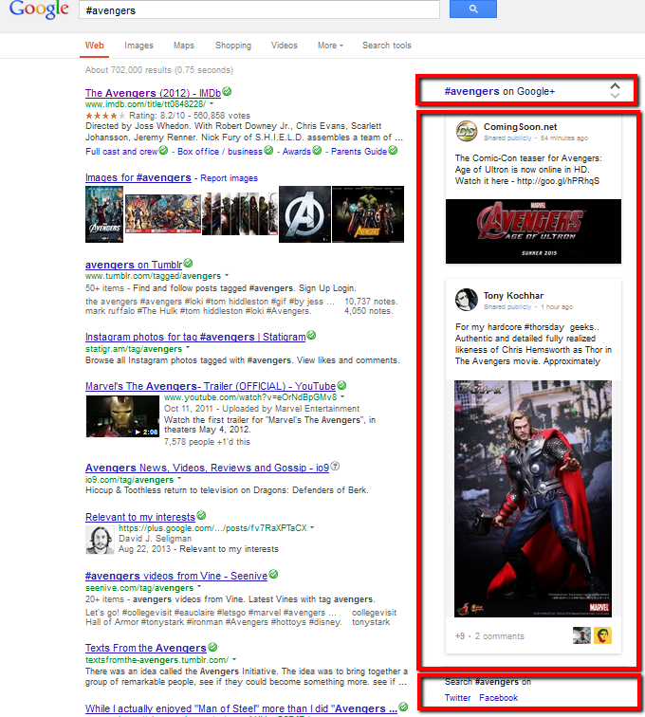Screen dimensions: 645x717
Task: Click Avengers Age of Ultron teaser image
Action: click(x=533, y=231)
